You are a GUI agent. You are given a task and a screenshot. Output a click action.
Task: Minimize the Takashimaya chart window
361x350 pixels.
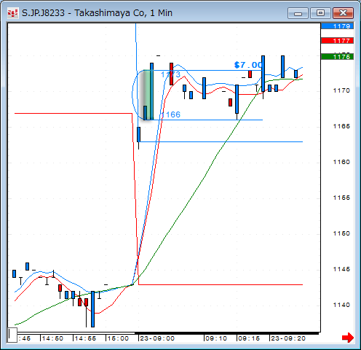(298, 13)
